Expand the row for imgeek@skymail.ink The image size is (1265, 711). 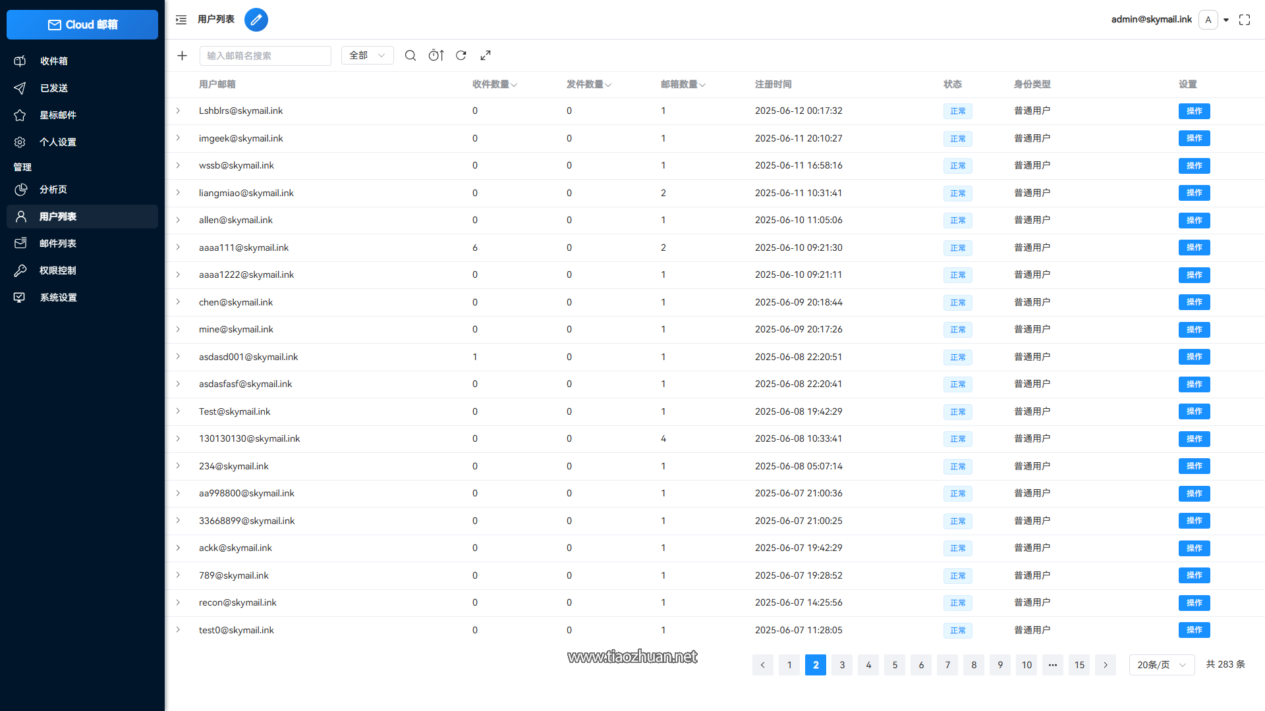point(178,138)
